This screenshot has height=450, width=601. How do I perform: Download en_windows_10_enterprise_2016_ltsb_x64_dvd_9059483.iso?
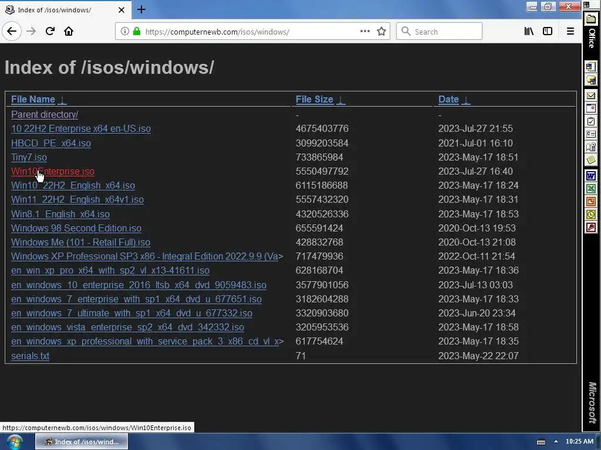[x=139, y=285]
